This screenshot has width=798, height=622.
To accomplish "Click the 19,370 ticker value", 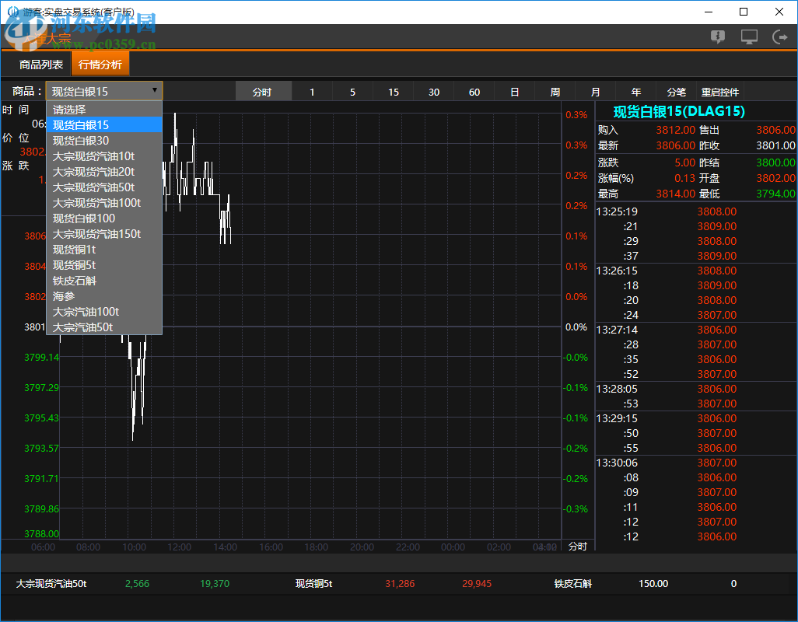I will pyautogui.click(x=214, y=584).
